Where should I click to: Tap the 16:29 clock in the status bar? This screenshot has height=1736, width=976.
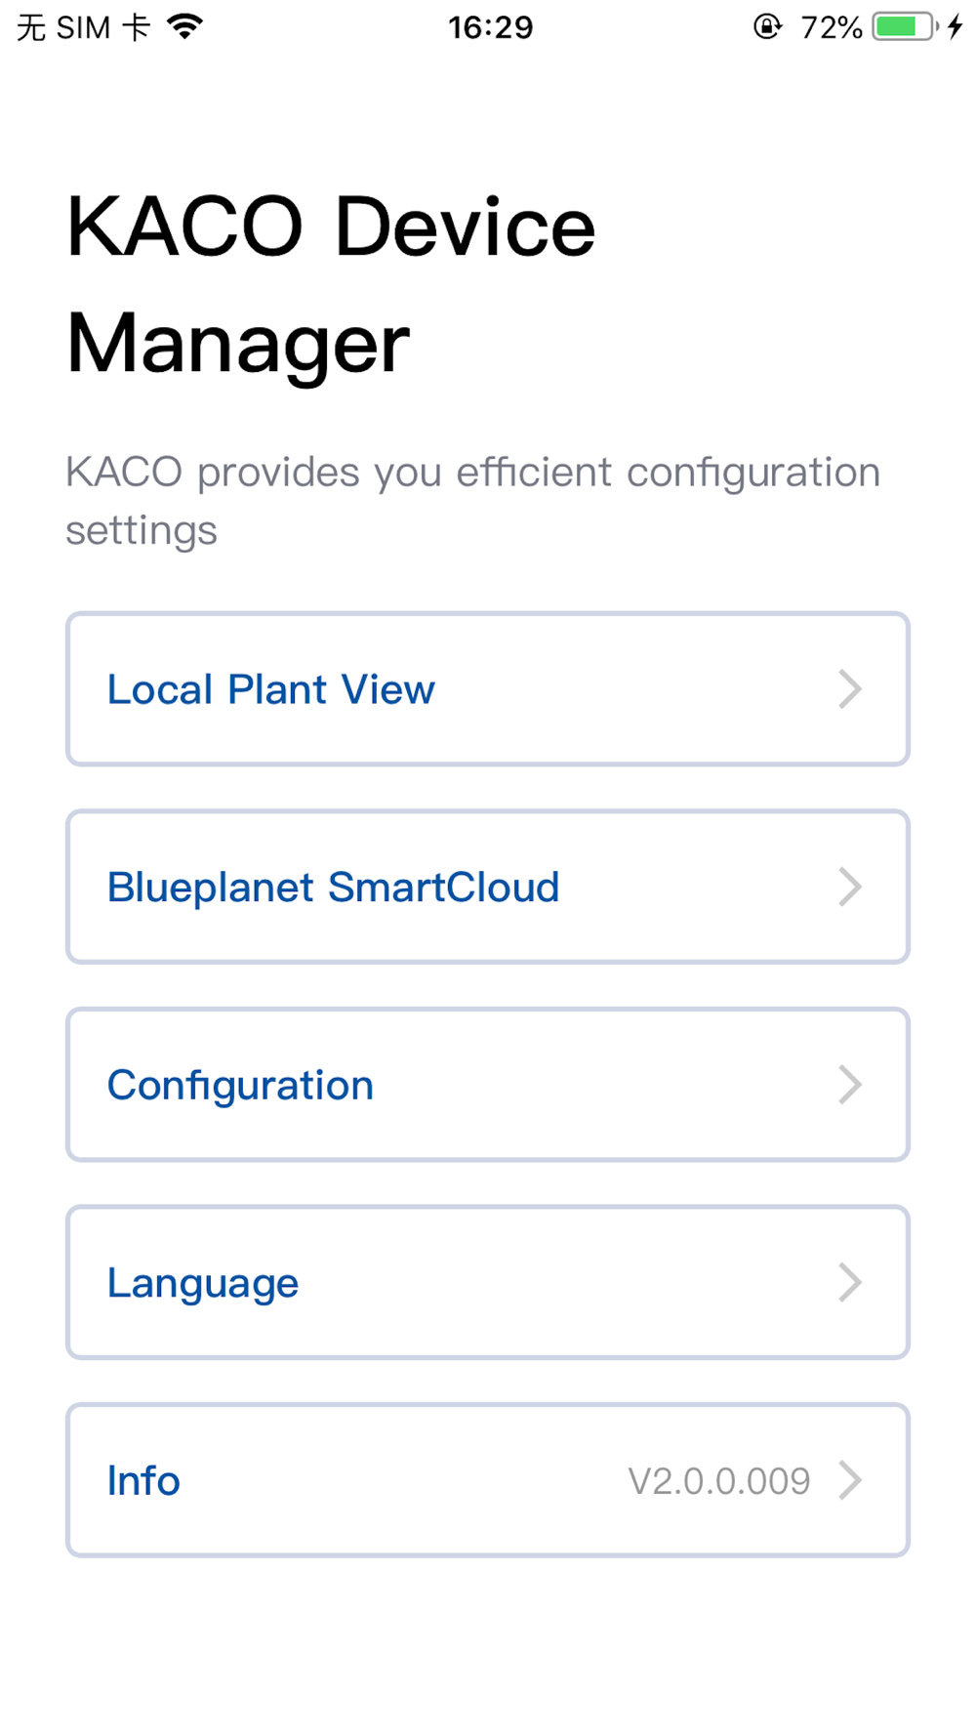click(490, 27)
